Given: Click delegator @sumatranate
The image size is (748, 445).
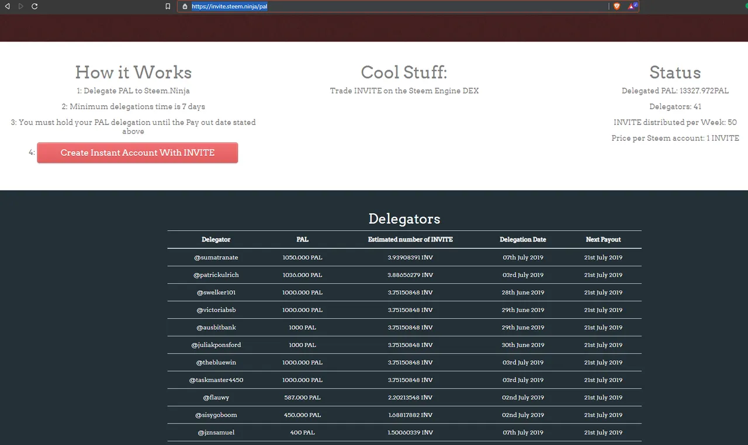Looking at the screenshot, I should [x=216, y=258].
